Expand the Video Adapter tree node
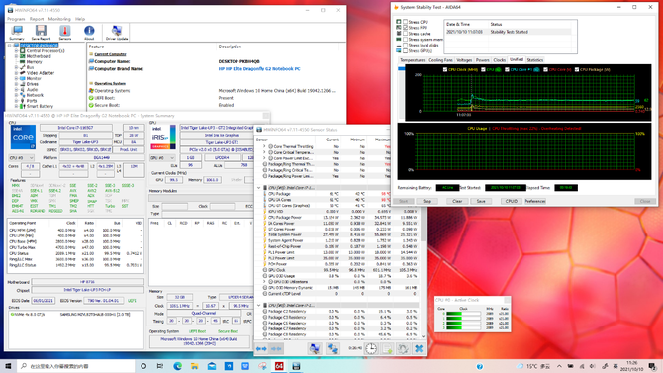 17,73
